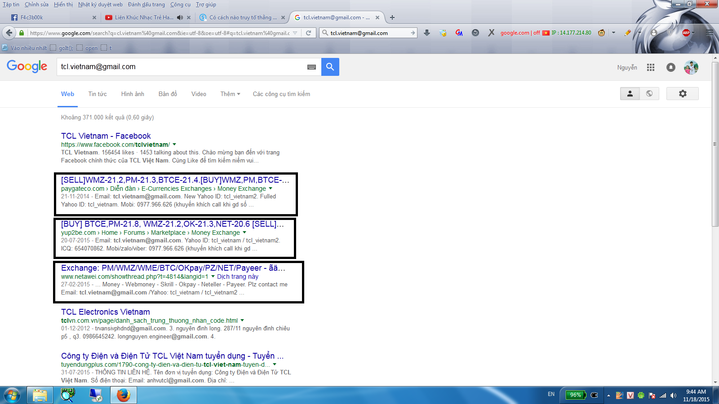The image size is (719, 404).
Task: Open the Chỉnh sửa menu
Action: coord(36,4)
